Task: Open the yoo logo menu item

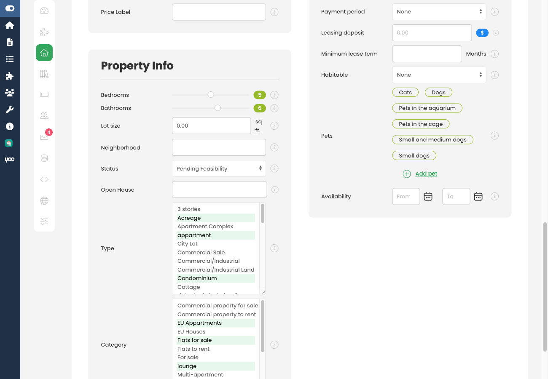Action: click(x=10, y=159)
